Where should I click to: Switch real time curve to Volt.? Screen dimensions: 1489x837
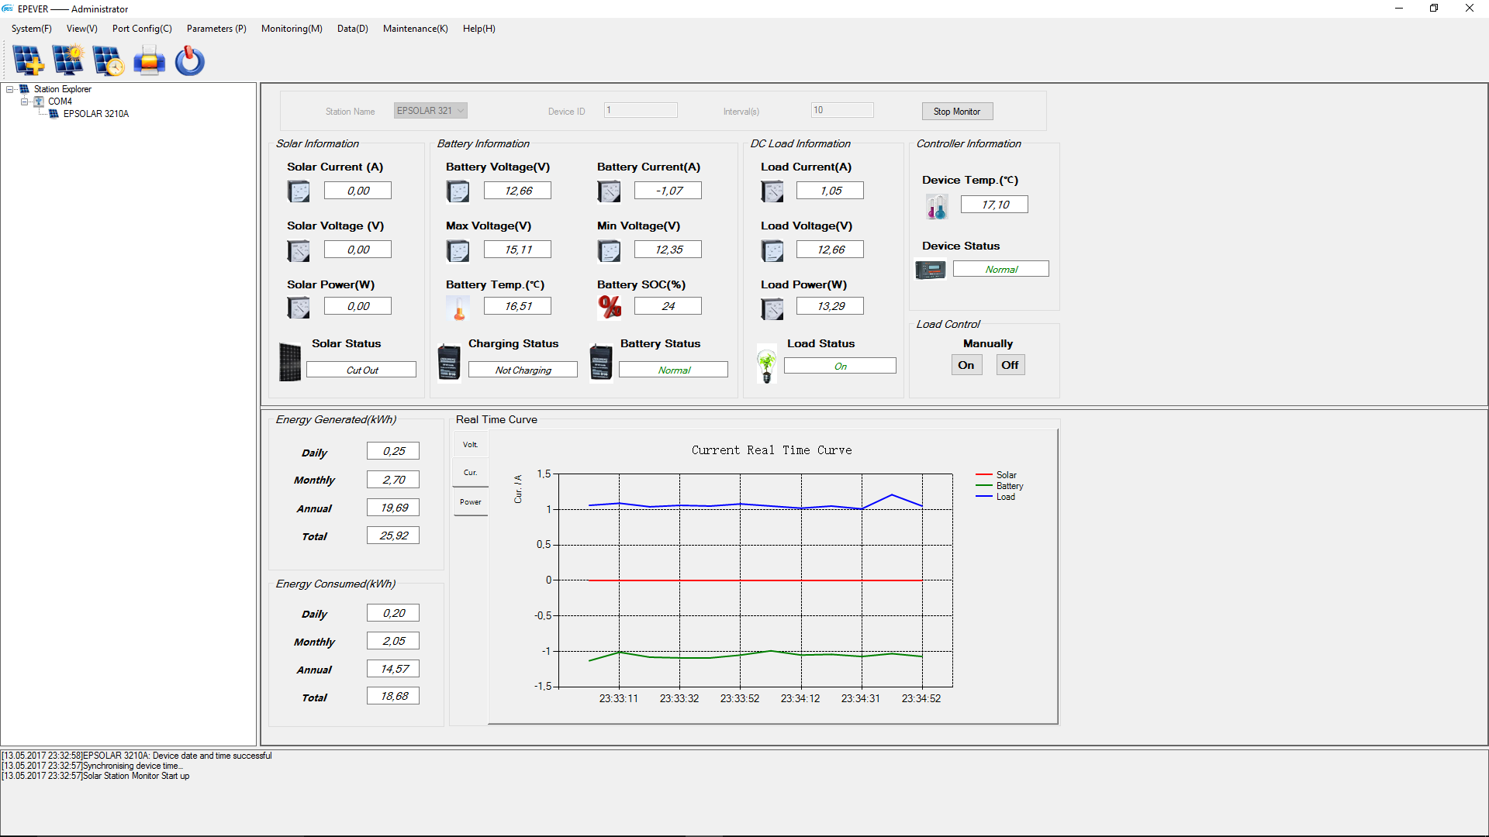click(470, 445)
